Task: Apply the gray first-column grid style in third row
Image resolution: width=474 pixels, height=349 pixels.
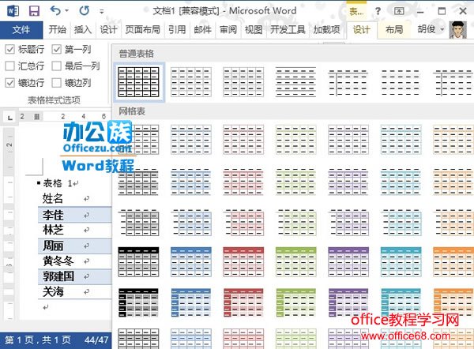Action: (x=138, y=223)
